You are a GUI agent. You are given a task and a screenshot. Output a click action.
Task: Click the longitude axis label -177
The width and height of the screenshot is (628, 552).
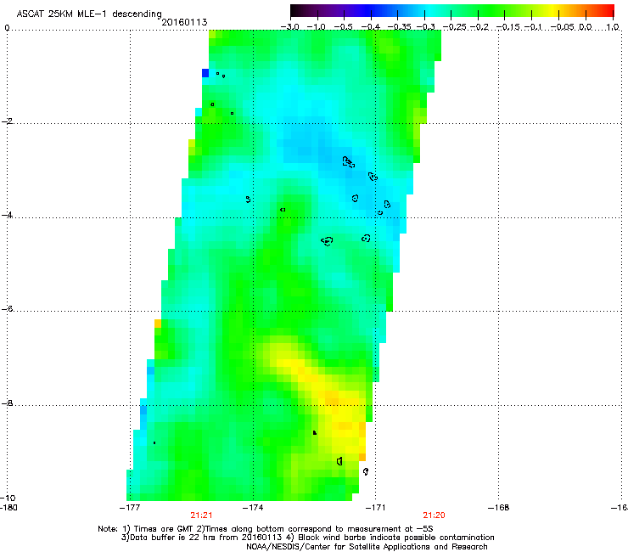click(130, 507)
